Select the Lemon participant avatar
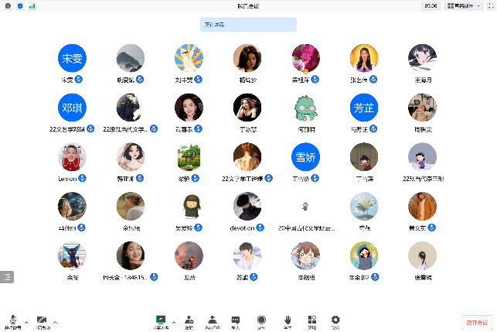This screenshot has height=332, width=497. coord(72,157)
